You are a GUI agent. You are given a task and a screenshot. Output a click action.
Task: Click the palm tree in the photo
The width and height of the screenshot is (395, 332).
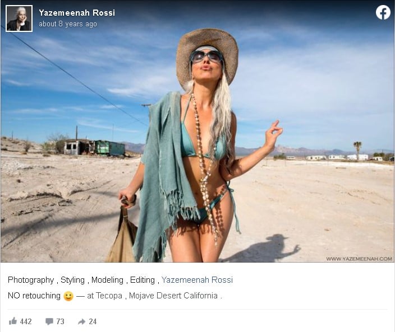pos(357,149)
